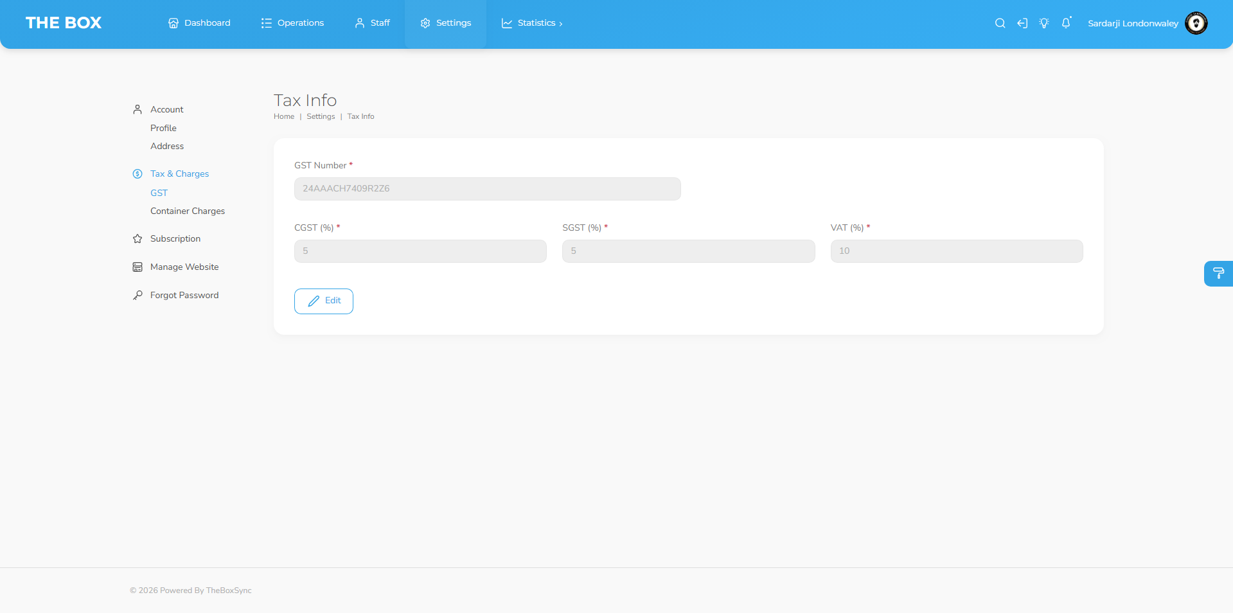Open the Sardarji Londonwaley user menu
This screenshot has width=1233, height=613.
pos(1133,23)
